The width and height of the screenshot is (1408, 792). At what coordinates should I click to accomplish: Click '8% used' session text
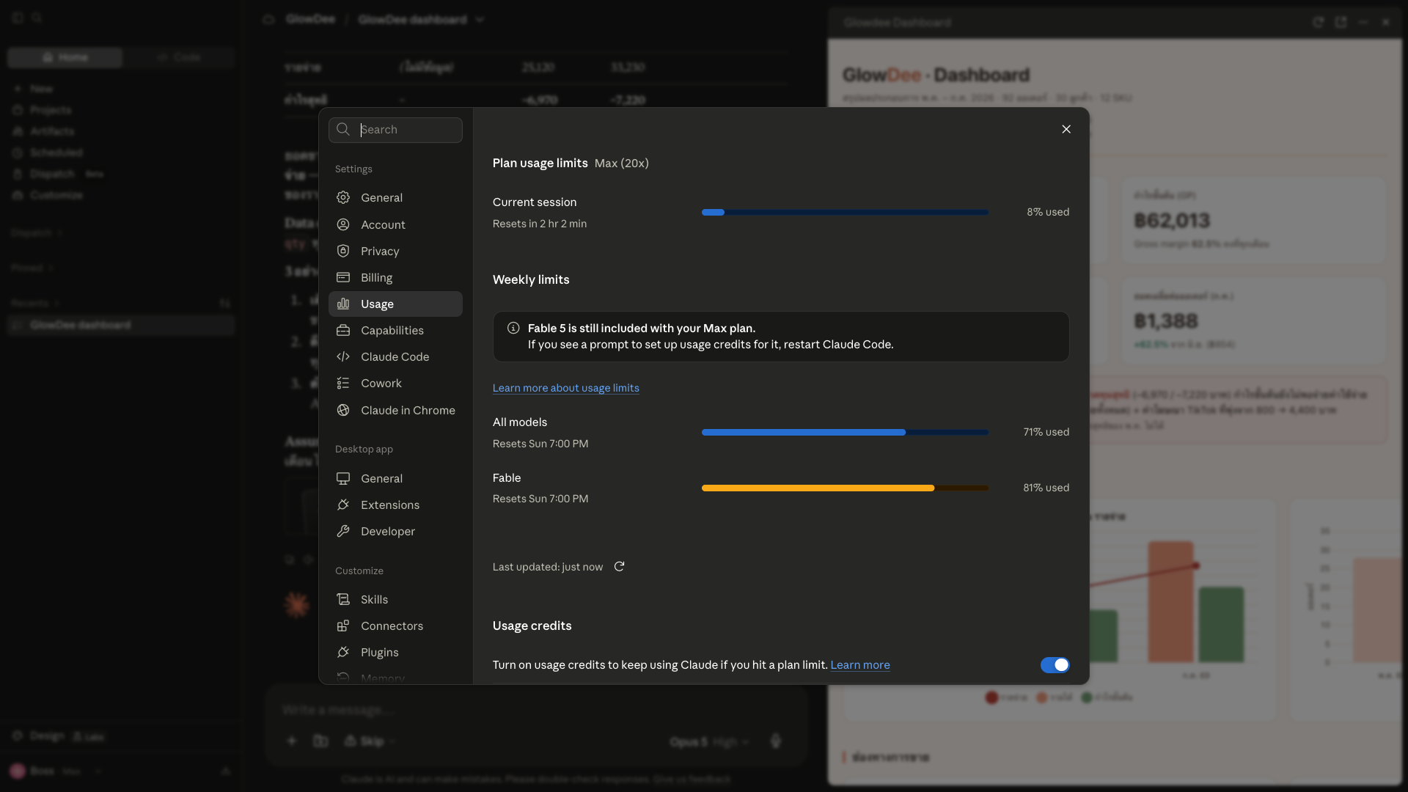click(x=1048, y=212)
